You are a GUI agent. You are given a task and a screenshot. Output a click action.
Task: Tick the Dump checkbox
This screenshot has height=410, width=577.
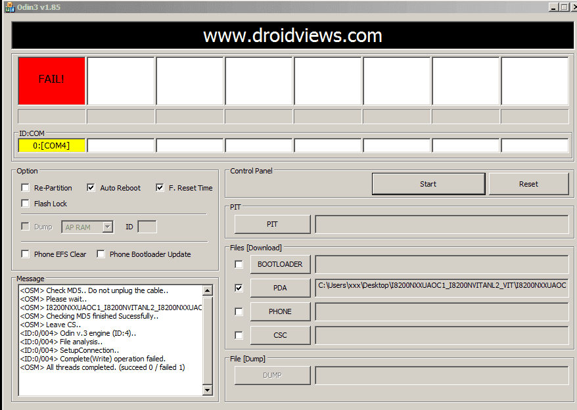click(x=25, y=226)
